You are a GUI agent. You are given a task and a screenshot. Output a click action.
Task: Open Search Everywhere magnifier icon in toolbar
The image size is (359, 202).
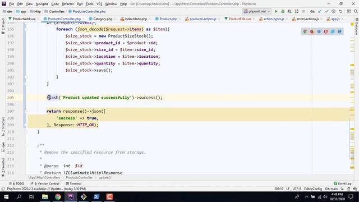tap(356, 11)
